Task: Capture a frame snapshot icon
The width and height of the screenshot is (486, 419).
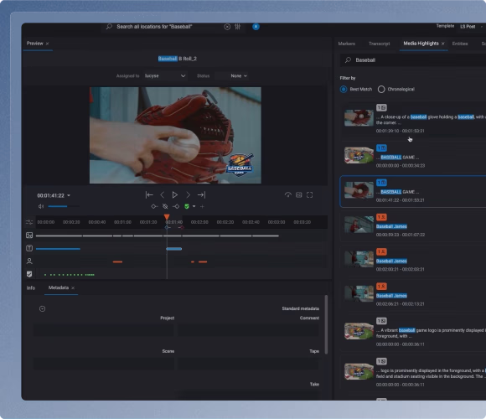Action: click(299, 195)
